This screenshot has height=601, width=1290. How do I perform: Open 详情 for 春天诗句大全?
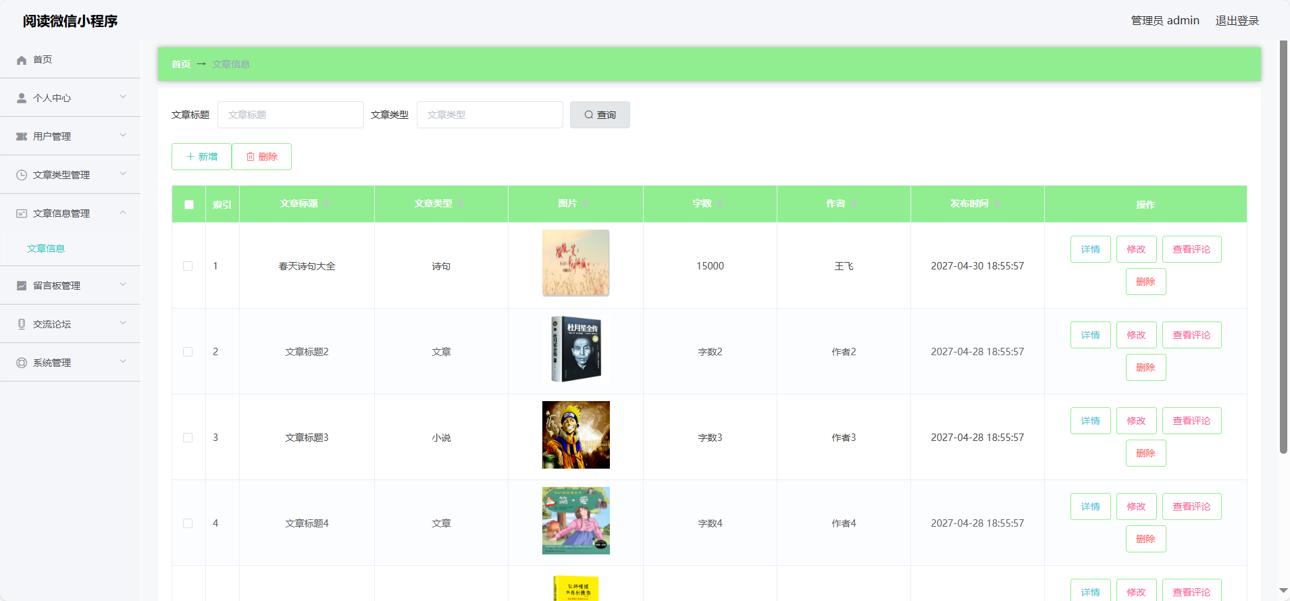pyautogui.click(x=1090, y=249)
